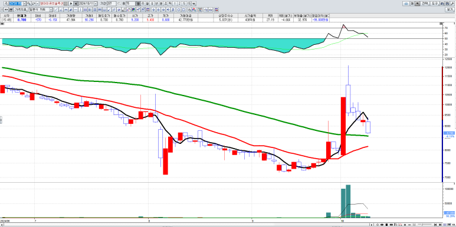This screenshot has height=227, width=456.
Task: Toggle the 주 (weekly) period button
Action: tap(143, 4)
